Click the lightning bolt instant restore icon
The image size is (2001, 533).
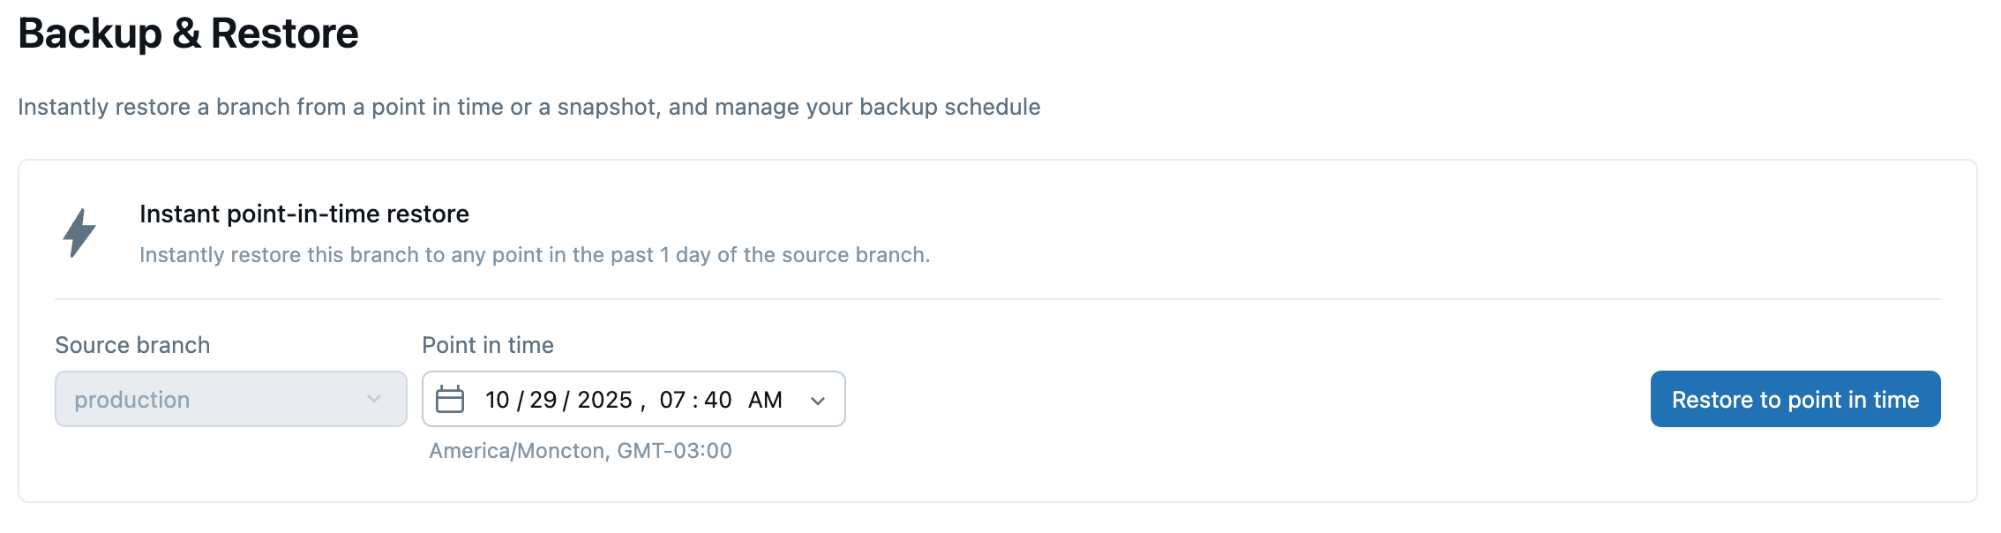79,233
